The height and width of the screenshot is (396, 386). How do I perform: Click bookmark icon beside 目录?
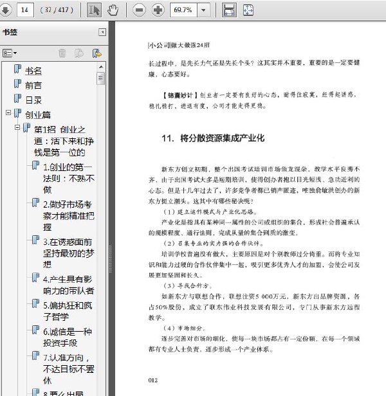(18, 98)
